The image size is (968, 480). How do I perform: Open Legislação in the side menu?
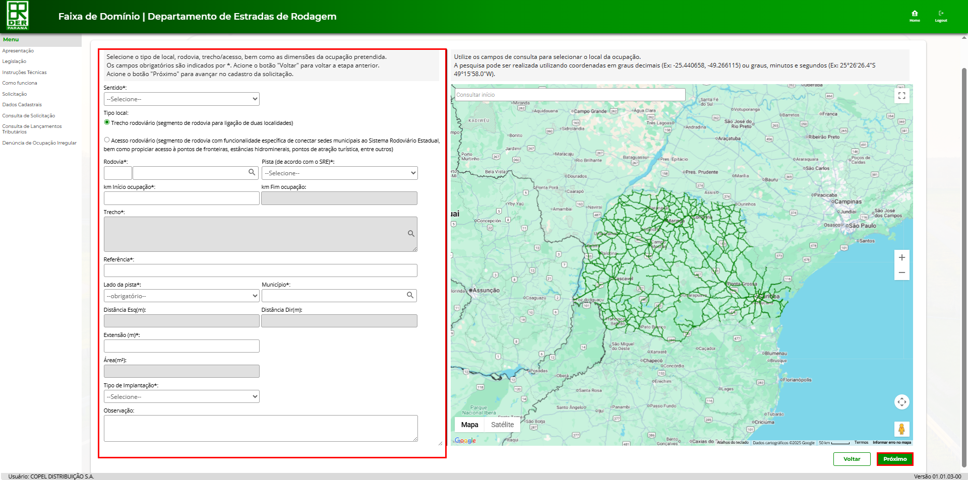tap(14, 61)
